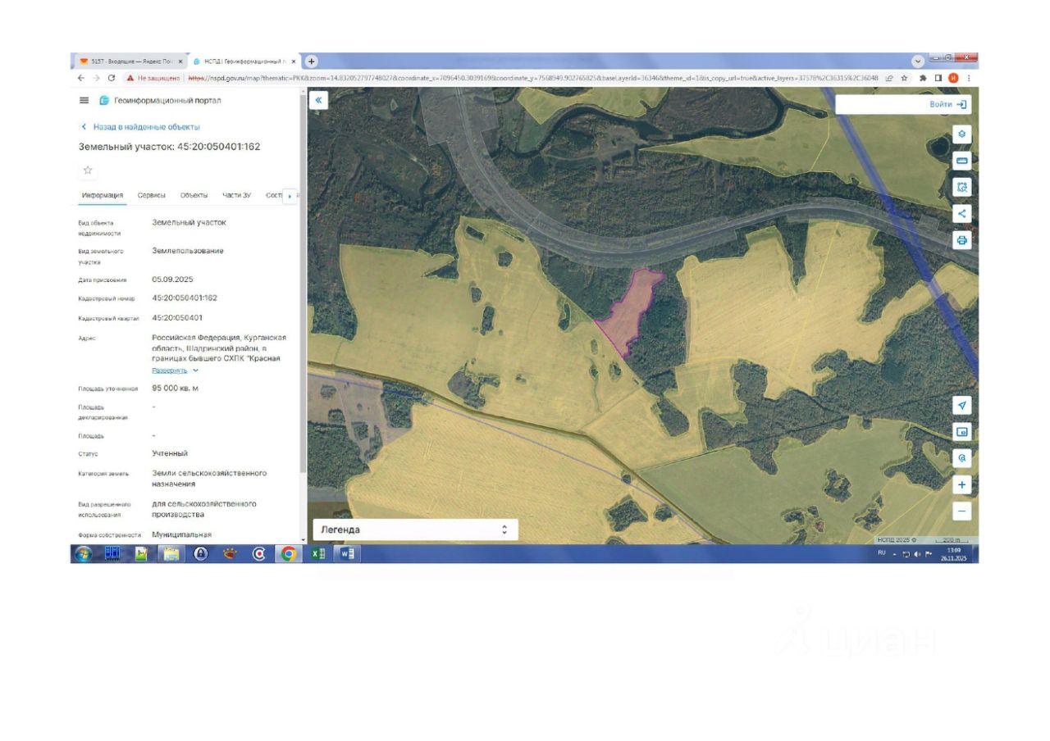Print the map

coord(962,240)
